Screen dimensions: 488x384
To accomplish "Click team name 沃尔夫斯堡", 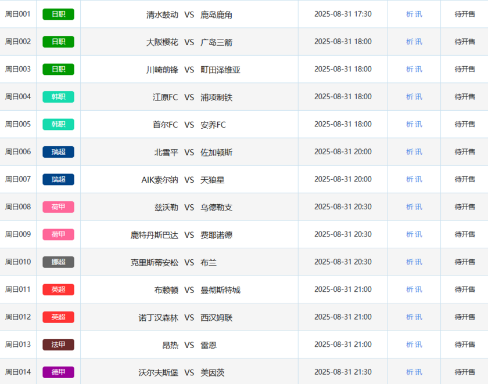I will click(158, 372).
